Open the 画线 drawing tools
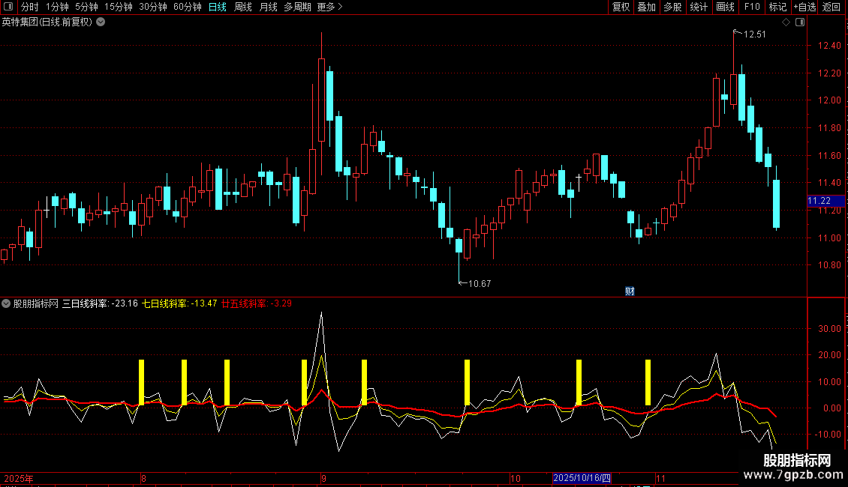 (725, 7)
